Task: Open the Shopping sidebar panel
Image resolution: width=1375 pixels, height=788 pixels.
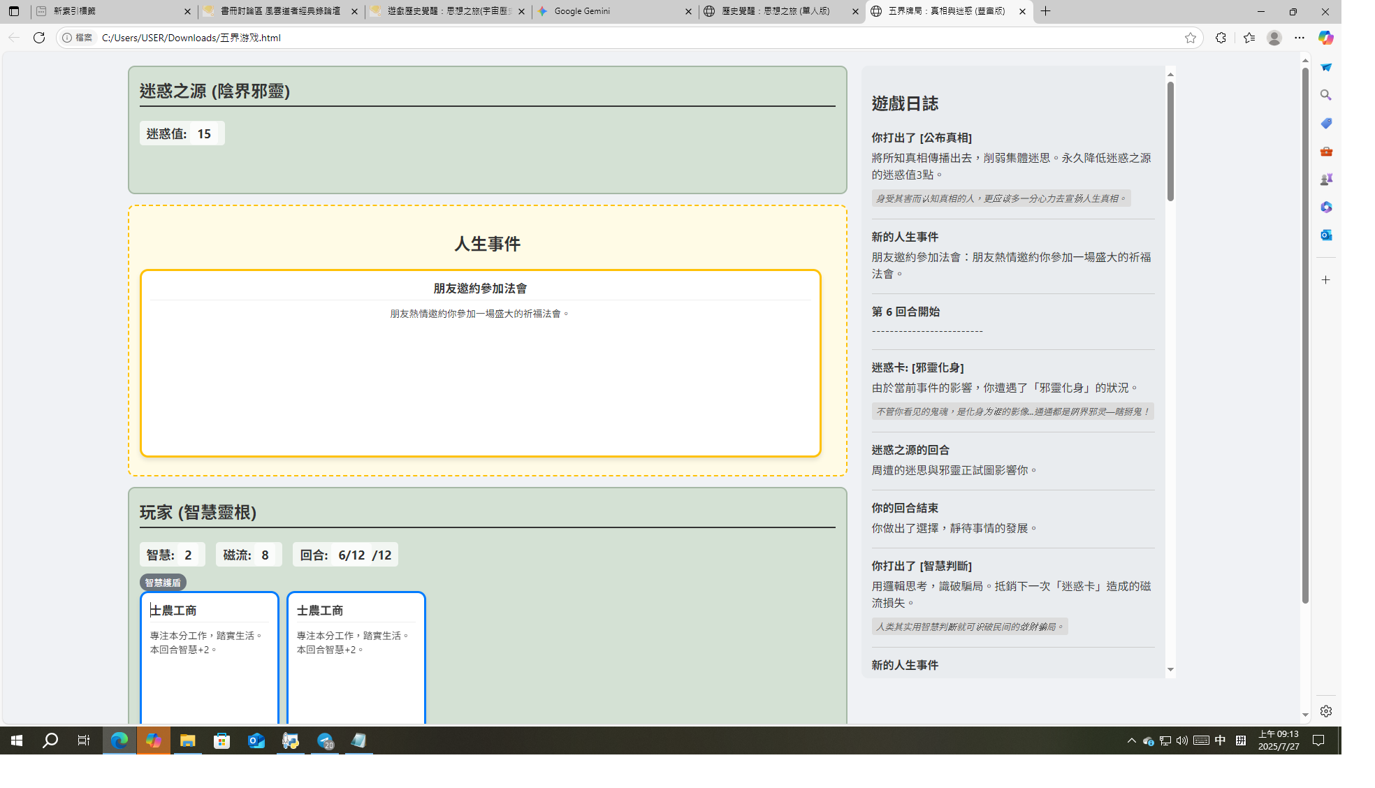Action: coord(1325,123)
